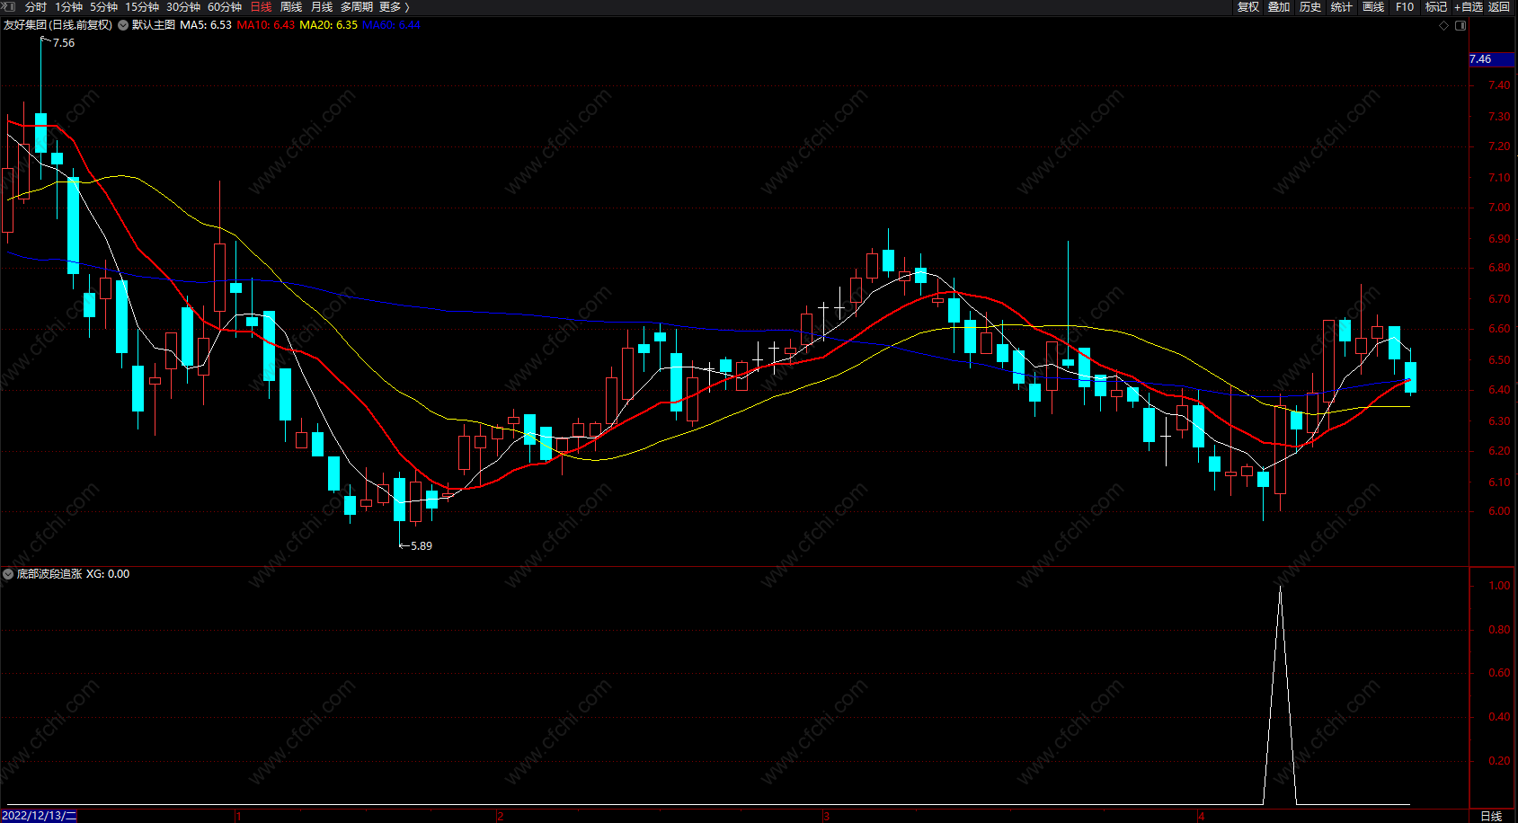Click the 5.89 low price annotation
1518x823 pixels.
point(422,546)
